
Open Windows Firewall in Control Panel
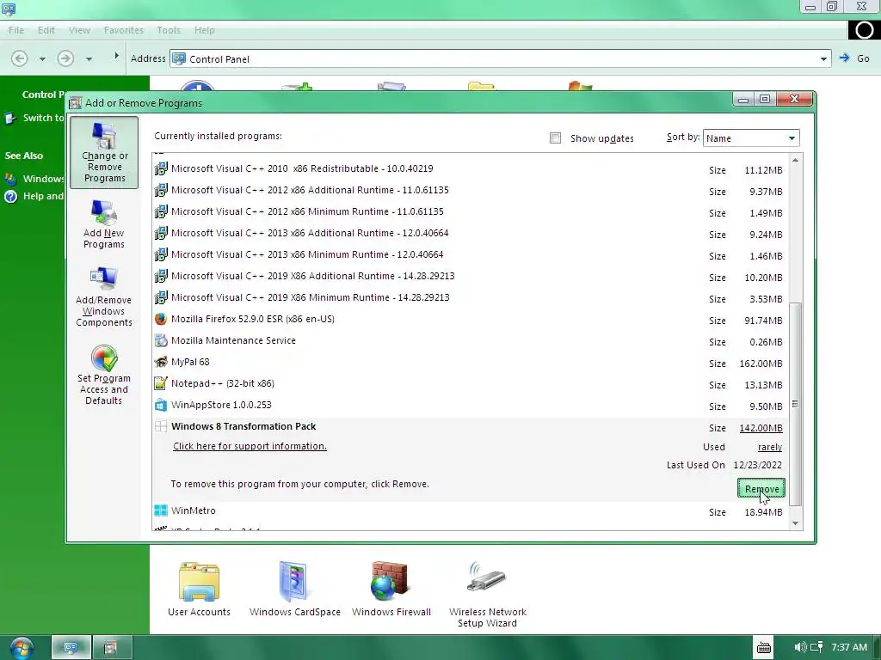point(391,590)
